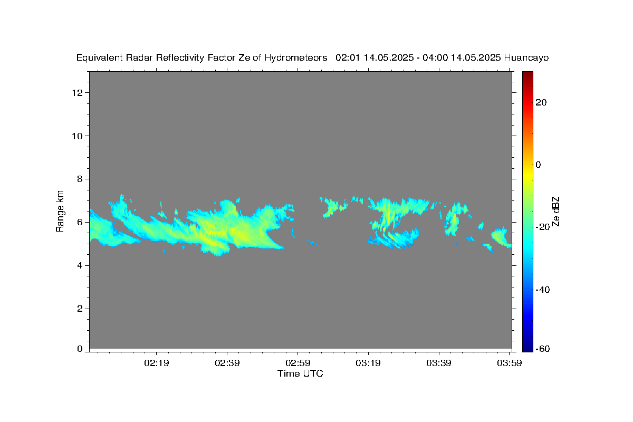Click the 03:59 time tick label
Image resolution: width=633 pixels, height=422 pixels.
[510, 363]
